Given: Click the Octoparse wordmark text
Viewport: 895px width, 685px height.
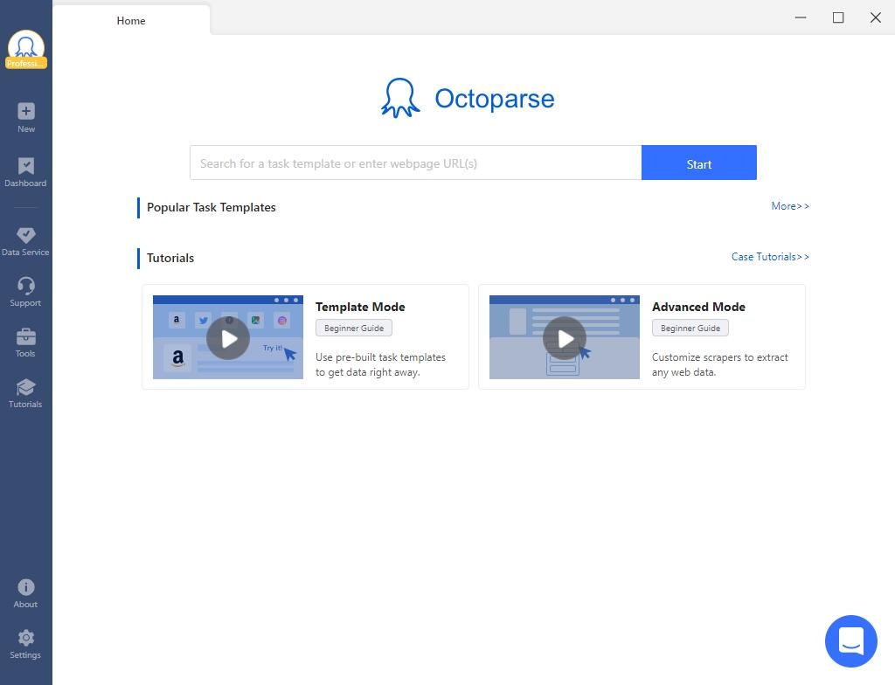Looking at the screenshot, I should tap(495, 99).
